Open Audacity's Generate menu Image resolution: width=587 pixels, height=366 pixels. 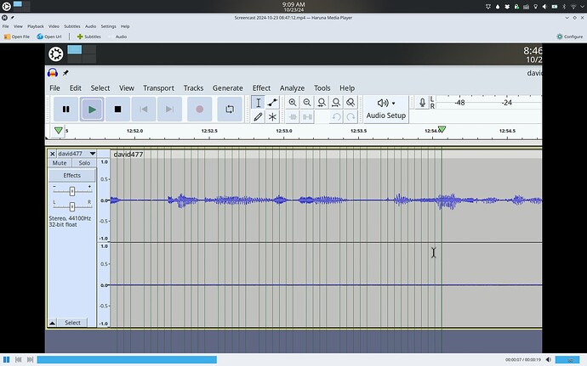(x=228, y=88)
